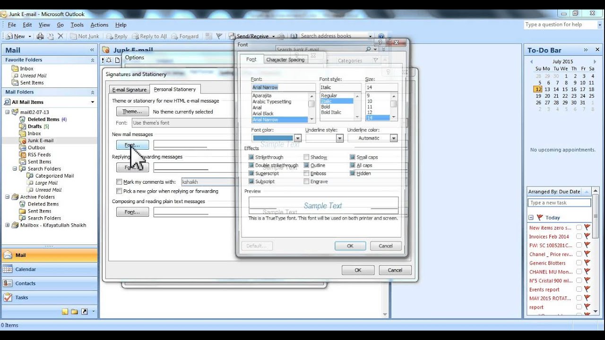Toggle the Hidden checkbox

353,173
